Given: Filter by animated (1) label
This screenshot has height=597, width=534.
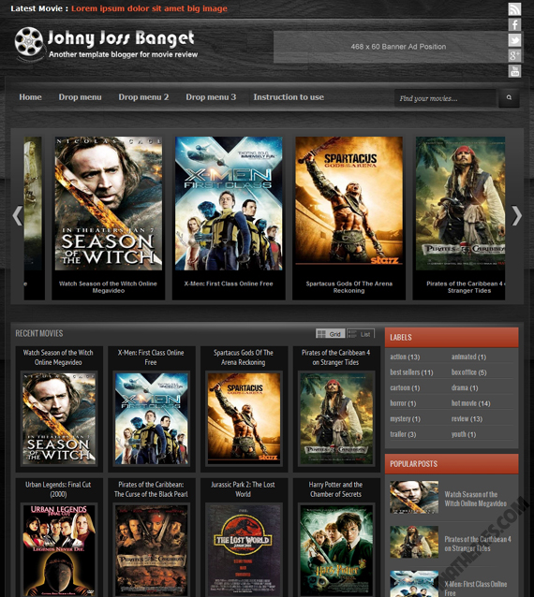Looking at the screenshot, I should tap(468, 357).
